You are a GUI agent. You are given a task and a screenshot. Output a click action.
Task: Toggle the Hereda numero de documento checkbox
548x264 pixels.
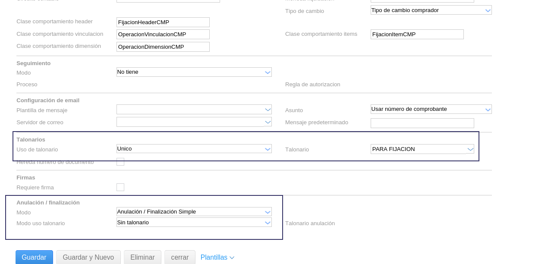tap(120, 162)
